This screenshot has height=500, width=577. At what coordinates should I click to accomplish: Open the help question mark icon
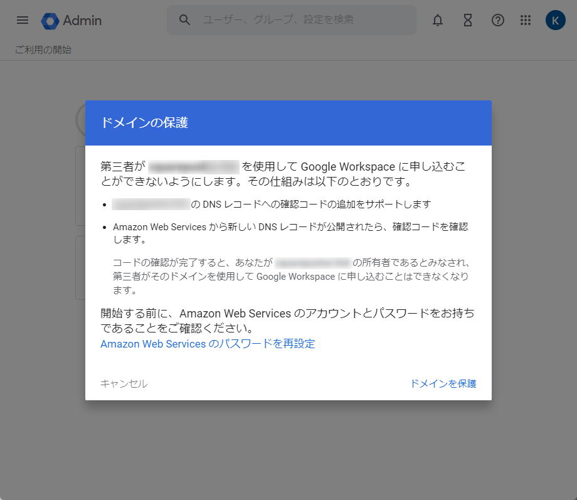(x=497, y=20)
